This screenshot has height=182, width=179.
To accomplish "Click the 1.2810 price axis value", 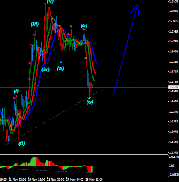I will [174, 62].
